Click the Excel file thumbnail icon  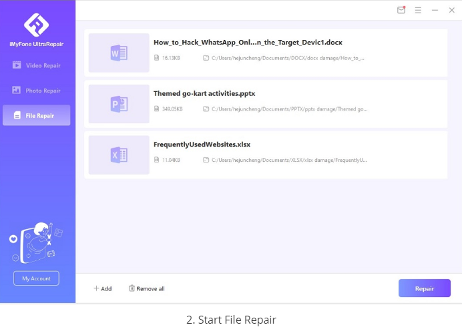pos(119,155)
